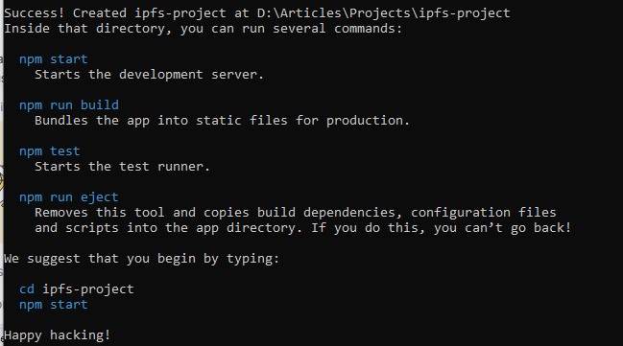
Task: Click 'Starts the test runner.' description
Action: point(122,167)
